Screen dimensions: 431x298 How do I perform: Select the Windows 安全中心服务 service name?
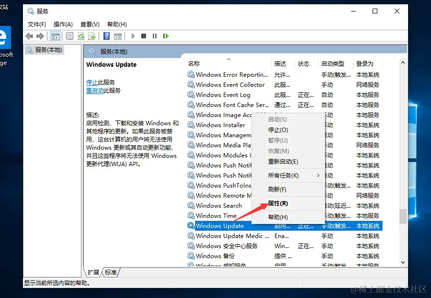(x=227, y=246)
